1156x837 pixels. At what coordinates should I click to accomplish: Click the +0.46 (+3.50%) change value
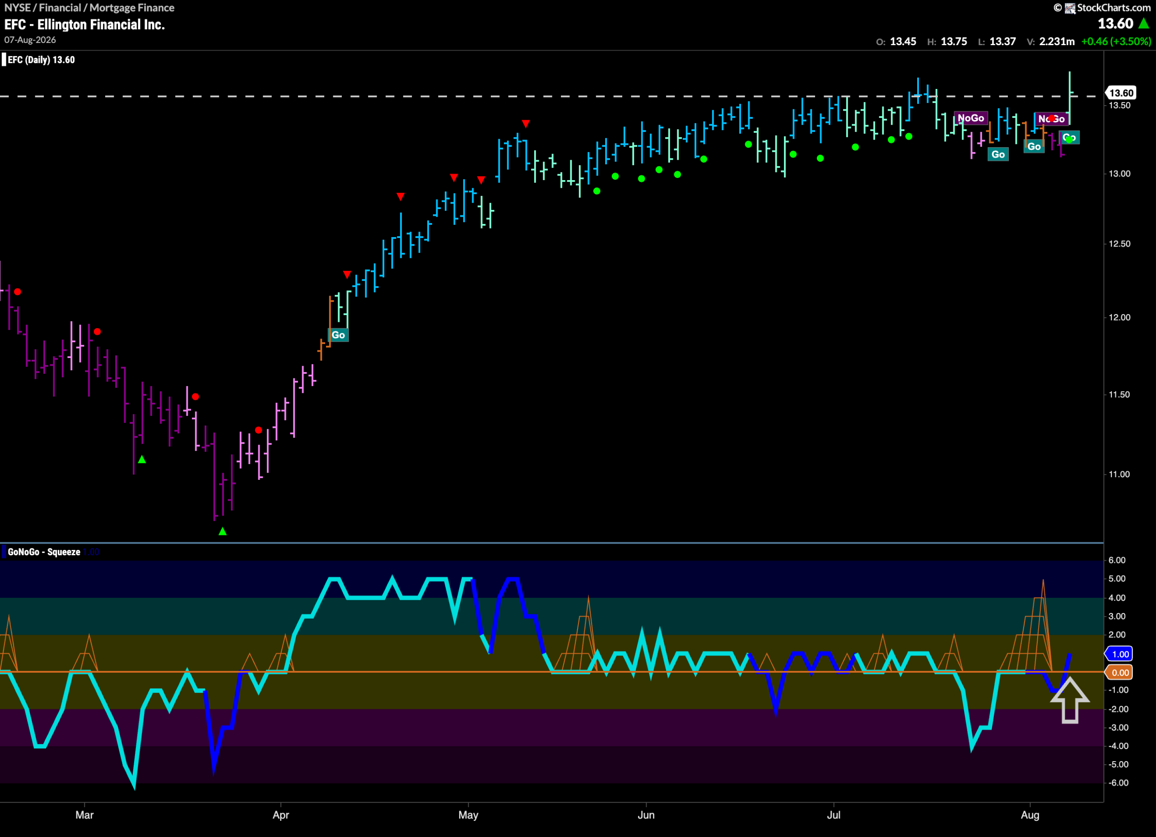coord(1116,41)
